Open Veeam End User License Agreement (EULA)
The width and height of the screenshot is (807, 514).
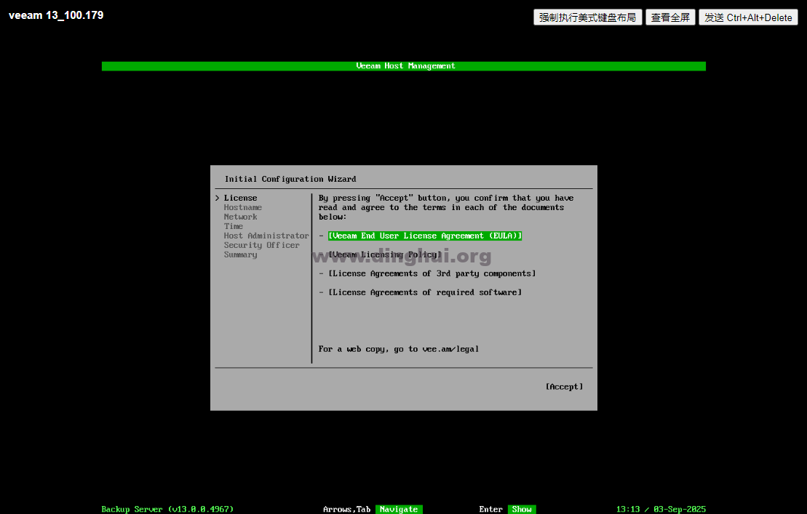pos(425,236)
